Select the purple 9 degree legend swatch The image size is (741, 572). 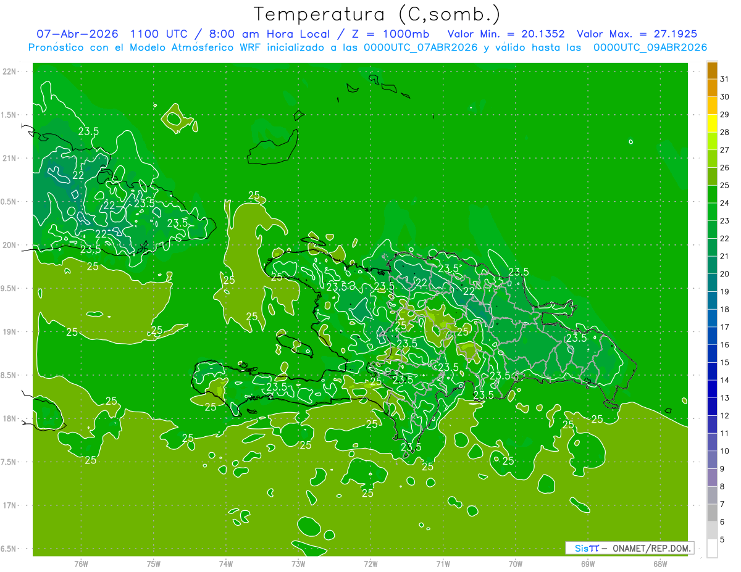pos(712,460)
